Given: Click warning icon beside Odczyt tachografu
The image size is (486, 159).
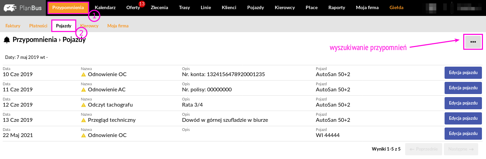Looking at the screenshot, I should [x=84, y=105].
